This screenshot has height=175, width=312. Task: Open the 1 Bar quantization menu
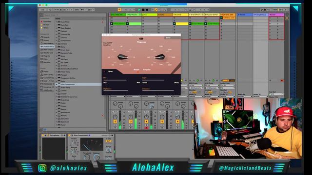click(x=91, y=10)
